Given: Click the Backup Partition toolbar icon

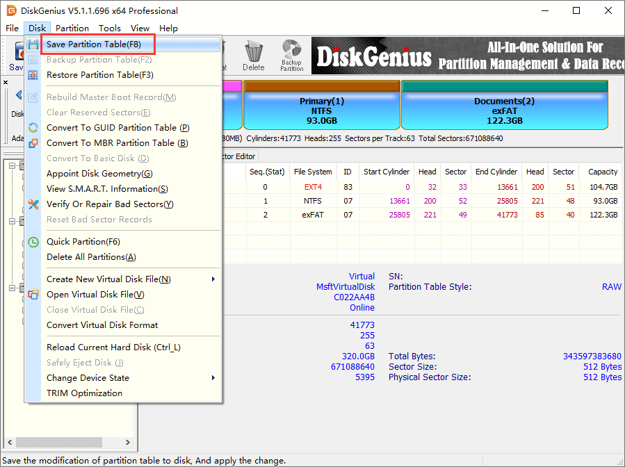Looking at the screenshot, I should pyautogui.click(x=291, y=55).
